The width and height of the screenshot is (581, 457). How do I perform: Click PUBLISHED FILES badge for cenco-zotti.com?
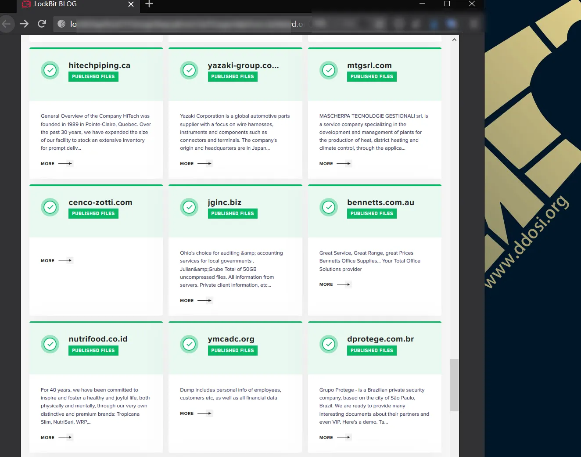coord(93,213)
